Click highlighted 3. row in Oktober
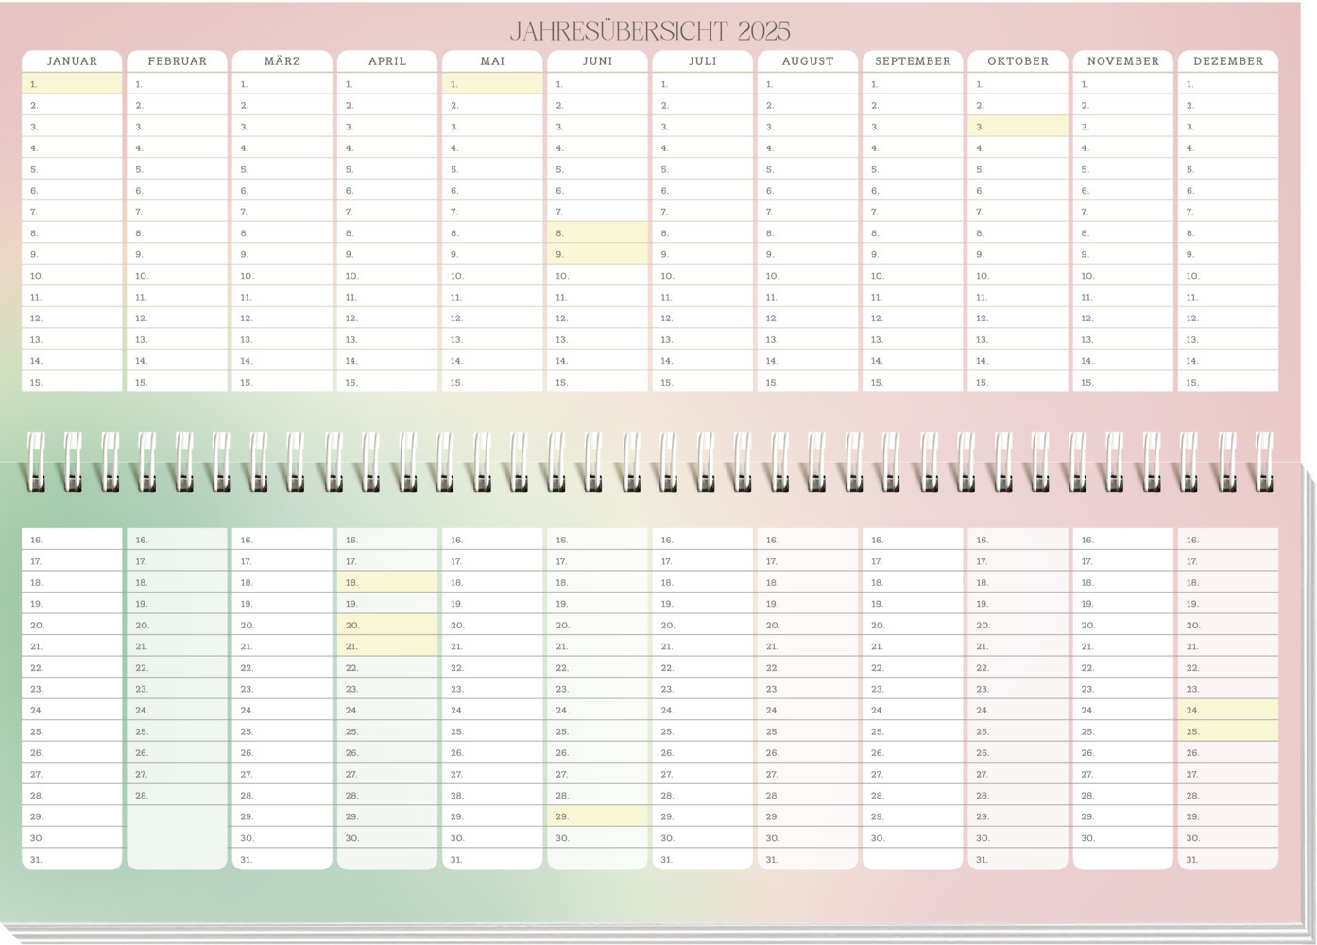Image resolution: width=1317 pixels, height=945 pixels. click(1018, 127)
